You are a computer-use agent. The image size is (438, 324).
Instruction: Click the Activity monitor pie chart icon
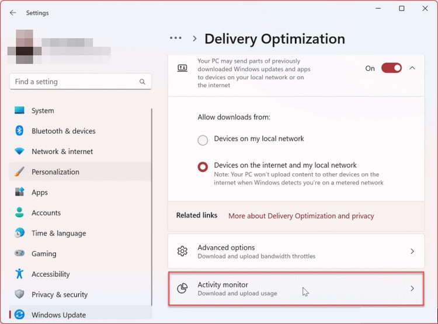point(182,288)
